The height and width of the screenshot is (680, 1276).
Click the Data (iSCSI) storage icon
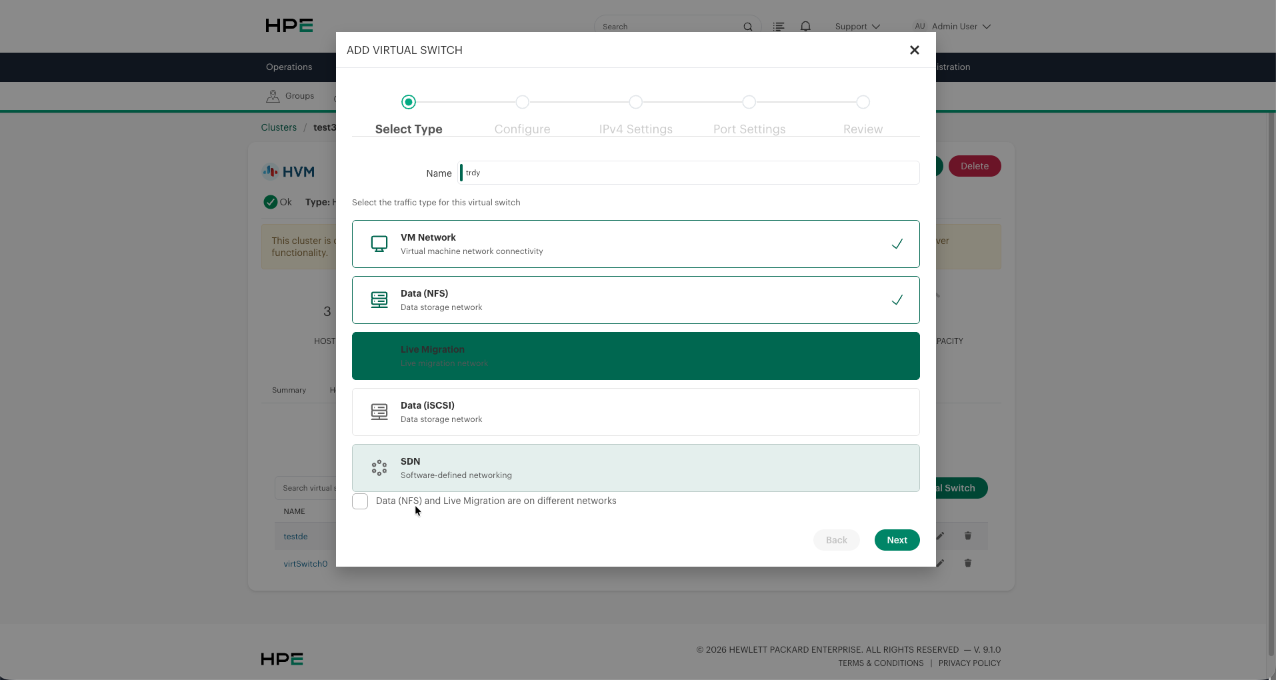(379, 412)
